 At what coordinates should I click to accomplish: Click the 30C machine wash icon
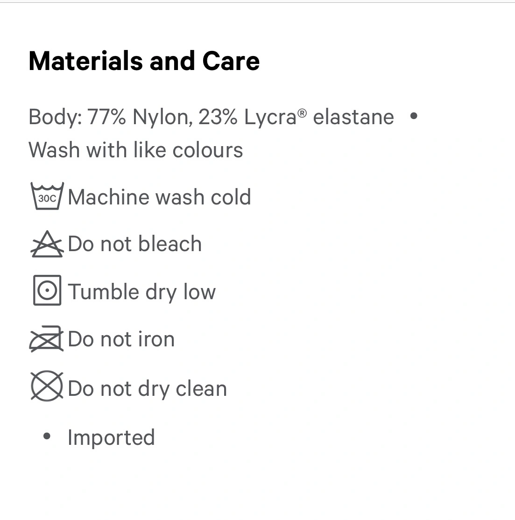point(47,196)
